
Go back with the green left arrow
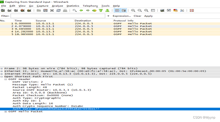point(81,11)
